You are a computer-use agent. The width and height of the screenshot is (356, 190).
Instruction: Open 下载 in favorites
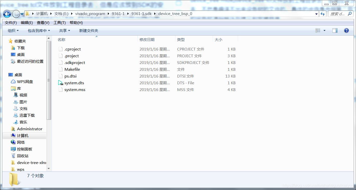click(x=21, y=48)
